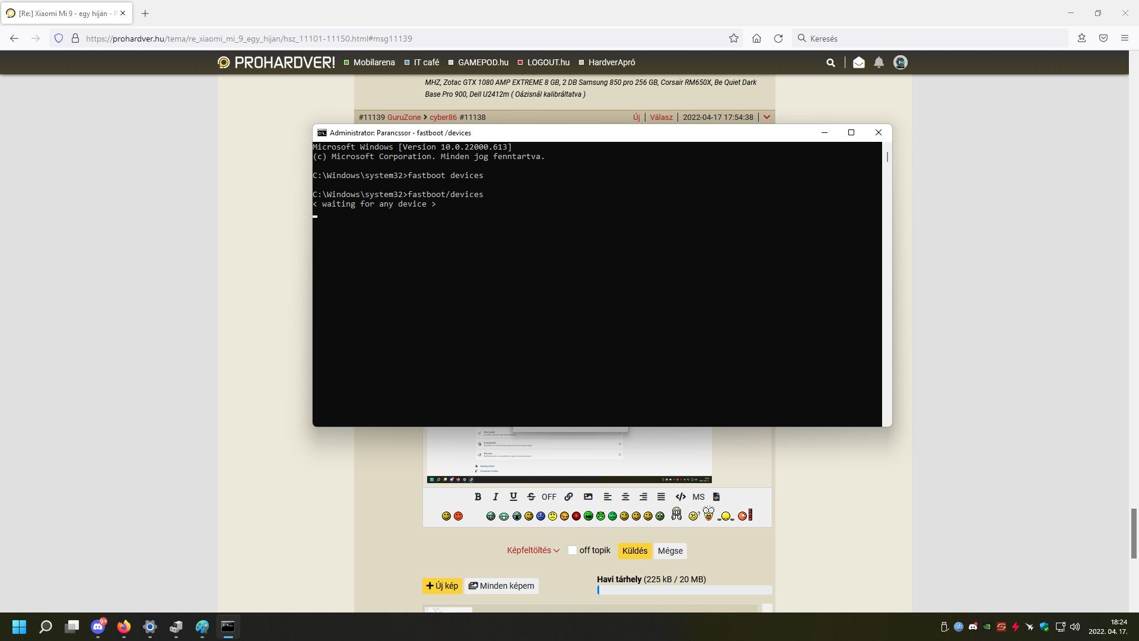
Task: Click the PROHARDVER! logo
Action: 276,62
